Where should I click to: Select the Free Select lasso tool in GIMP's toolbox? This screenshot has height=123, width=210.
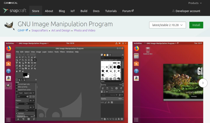click(23, 57)
